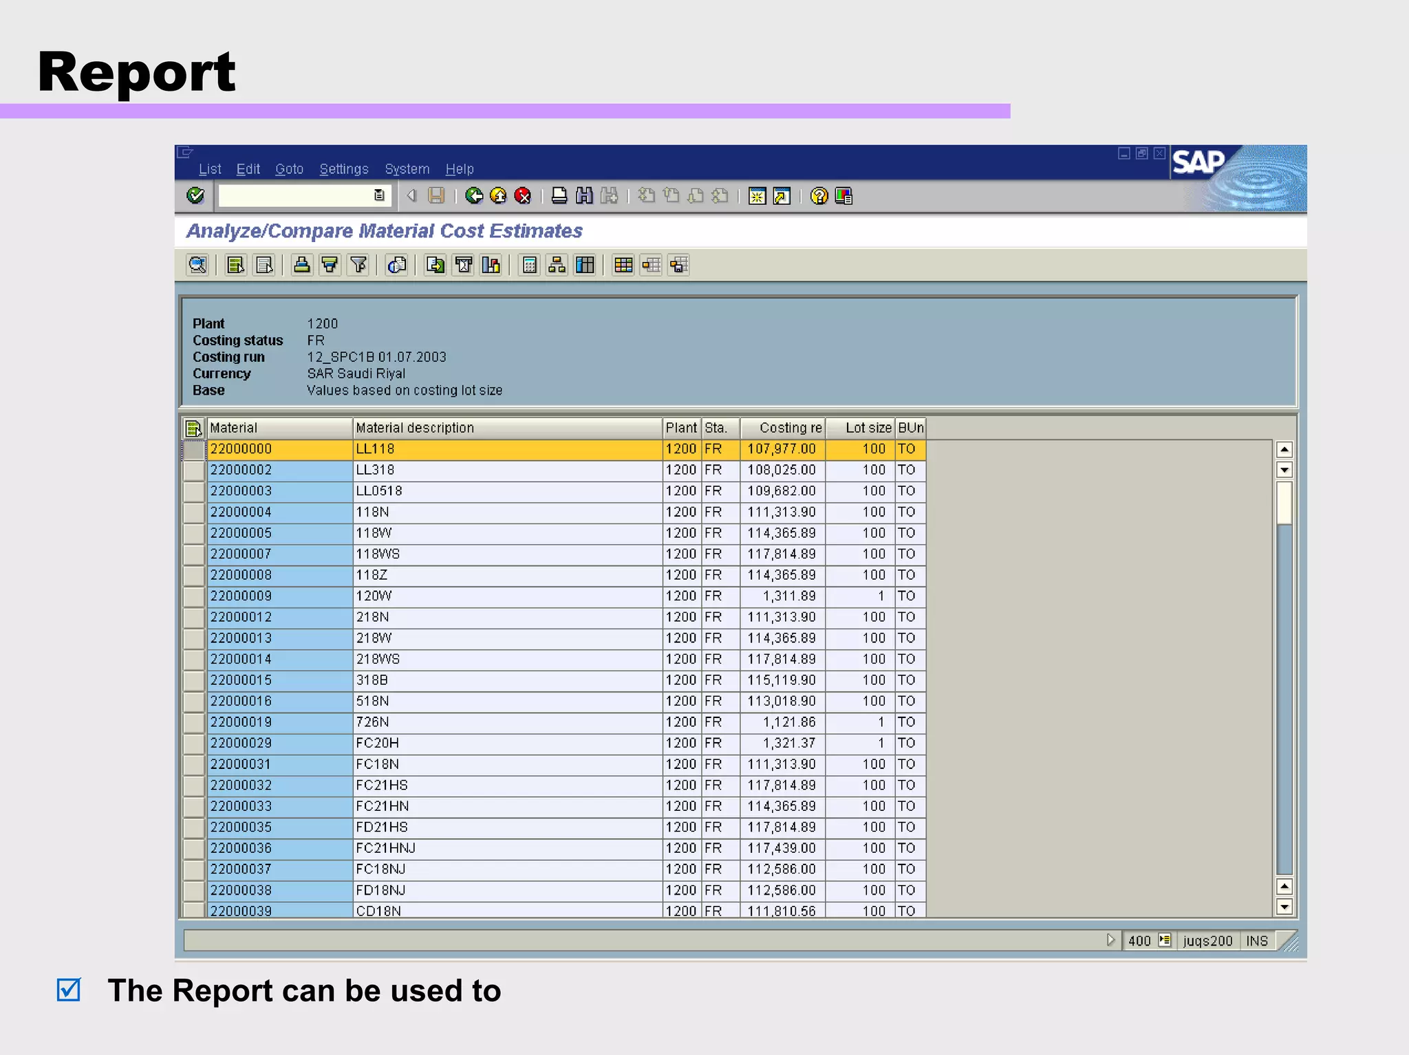The image size is (1409, 1055).
Task: Open the Goto menu
Action: tap(289, 169)
